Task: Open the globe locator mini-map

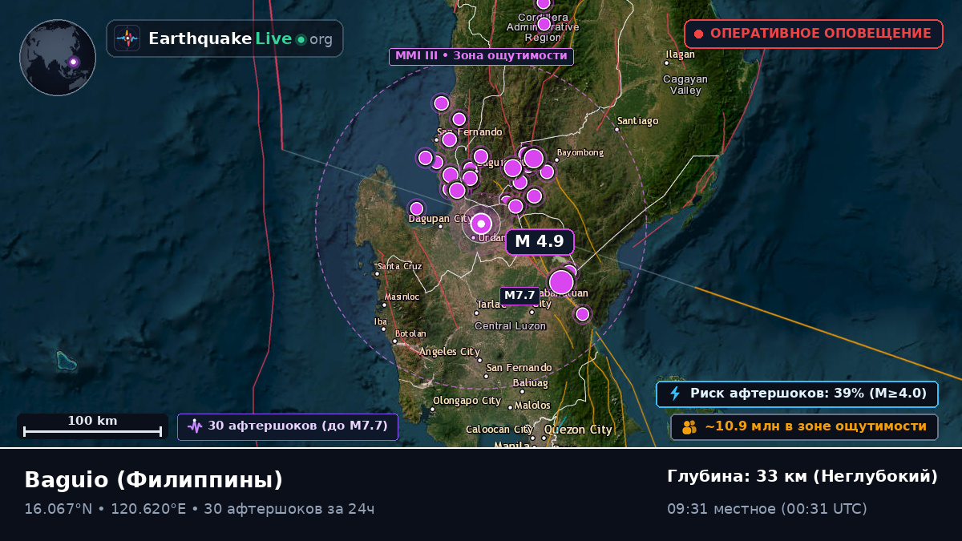Action: click(58, 58)
